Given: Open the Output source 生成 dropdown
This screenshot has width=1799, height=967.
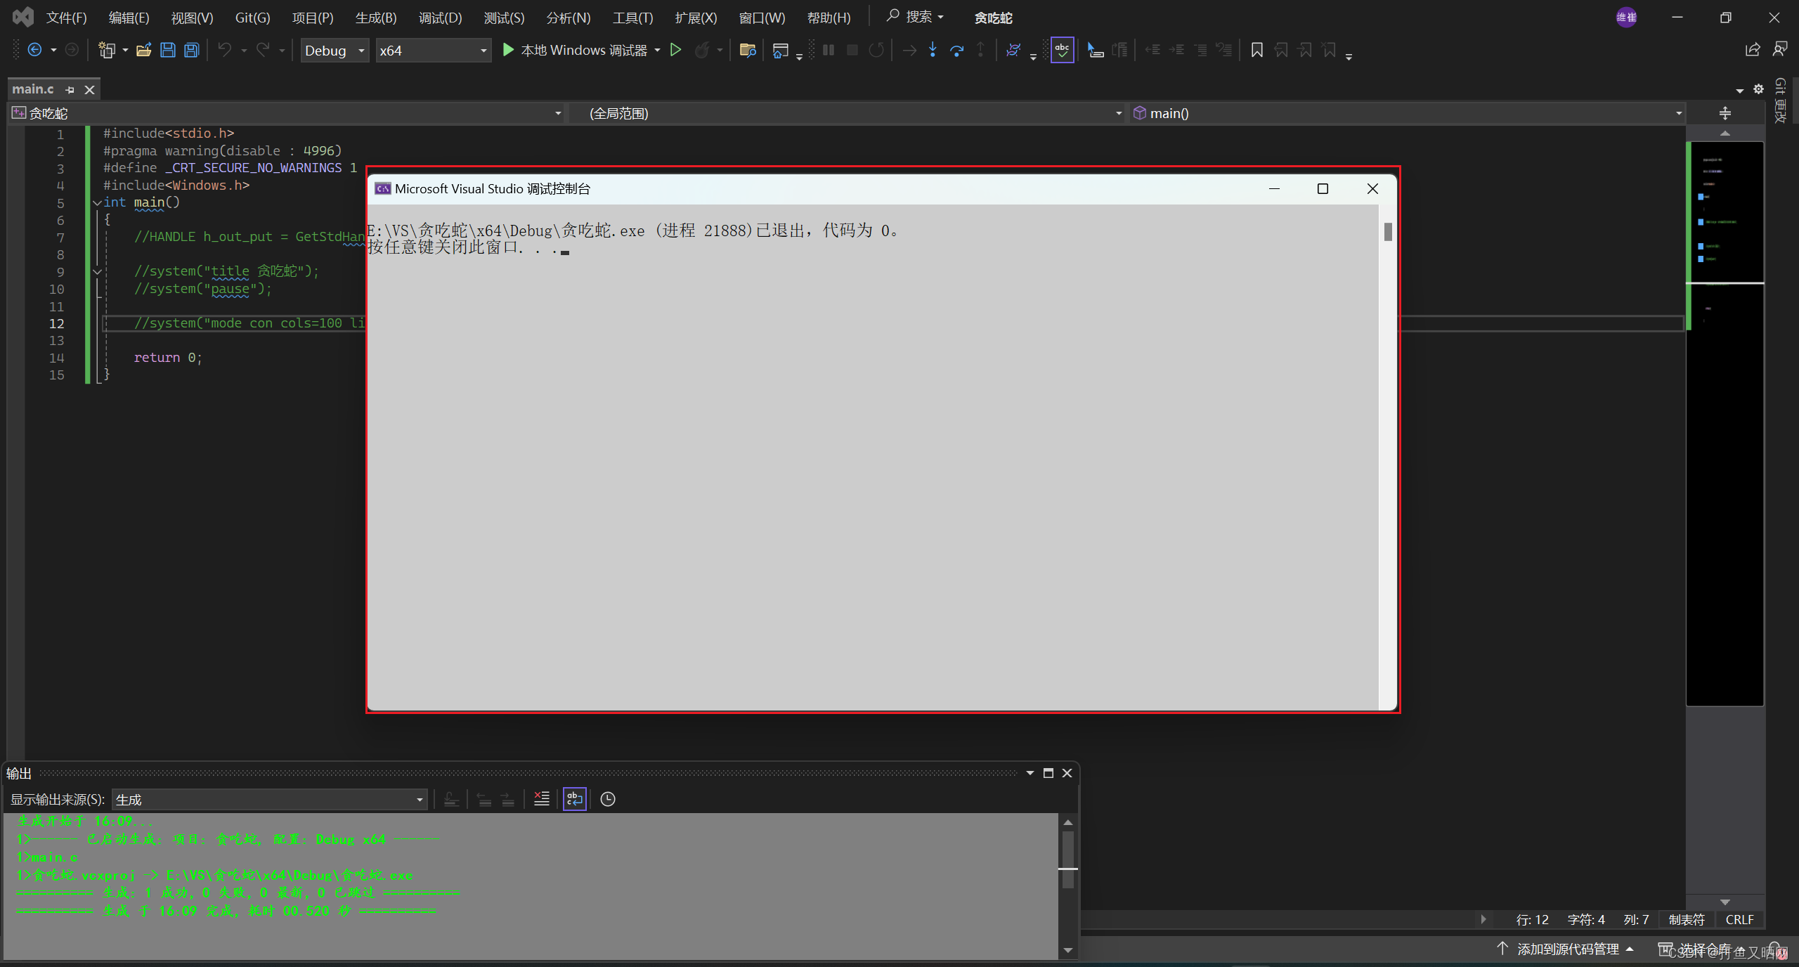Looking at the screenshot, I should (269, 800).
